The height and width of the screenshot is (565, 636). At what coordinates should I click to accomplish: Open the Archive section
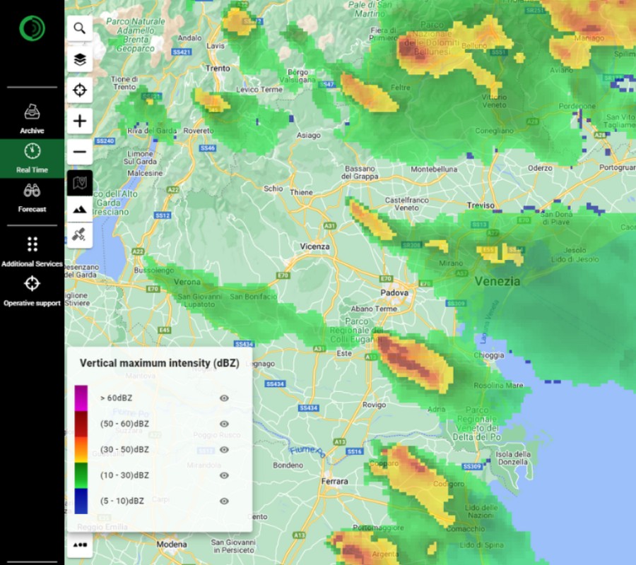click(32, 119)
